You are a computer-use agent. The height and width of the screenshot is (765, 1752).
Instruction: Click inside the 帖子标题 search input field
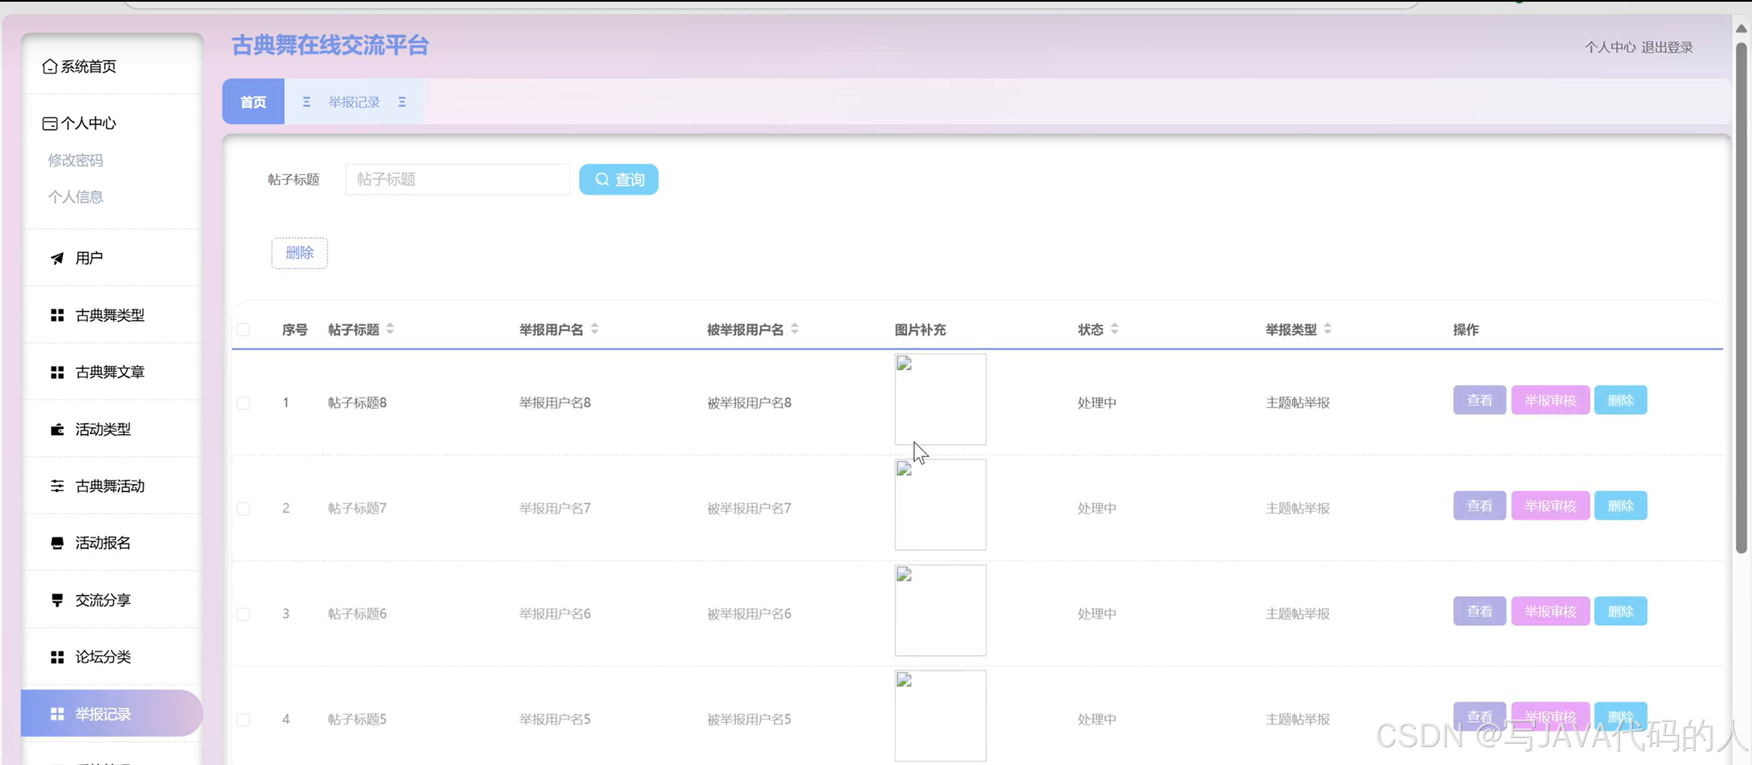457,179
